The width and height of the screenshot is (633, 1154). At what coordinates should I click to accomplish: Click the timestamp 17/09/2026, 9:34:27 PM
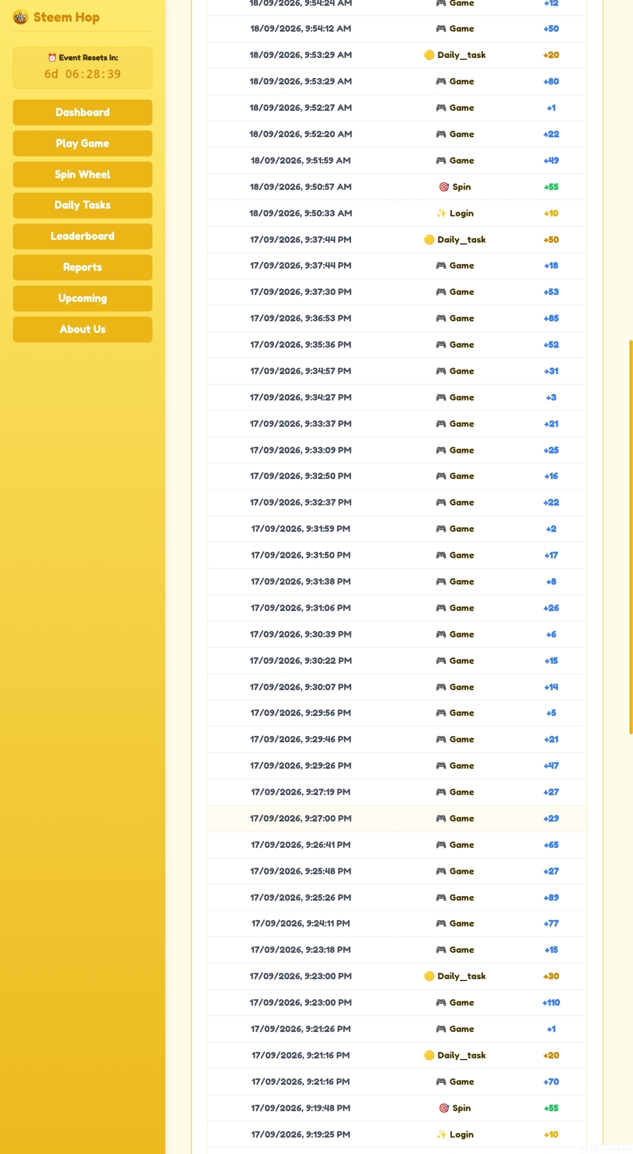coord(301,397)
